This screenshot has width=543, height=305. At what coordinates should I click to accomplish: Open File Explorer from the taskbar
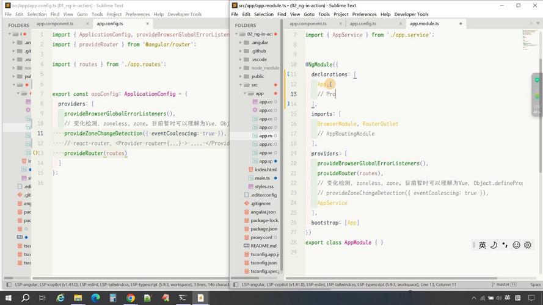[x=78, y=298]
